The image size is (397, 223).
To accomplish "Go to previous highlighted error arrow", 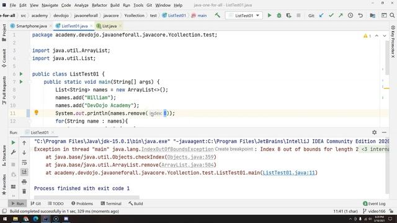I will (377, 36).
